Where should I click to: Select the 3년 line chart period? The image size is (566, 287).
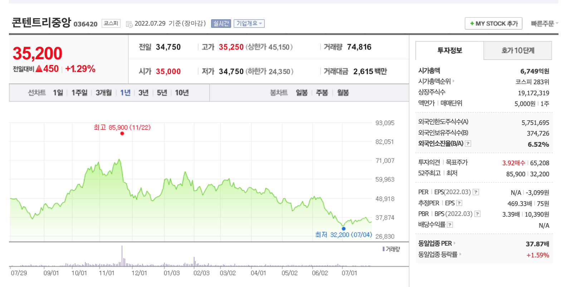143,93
